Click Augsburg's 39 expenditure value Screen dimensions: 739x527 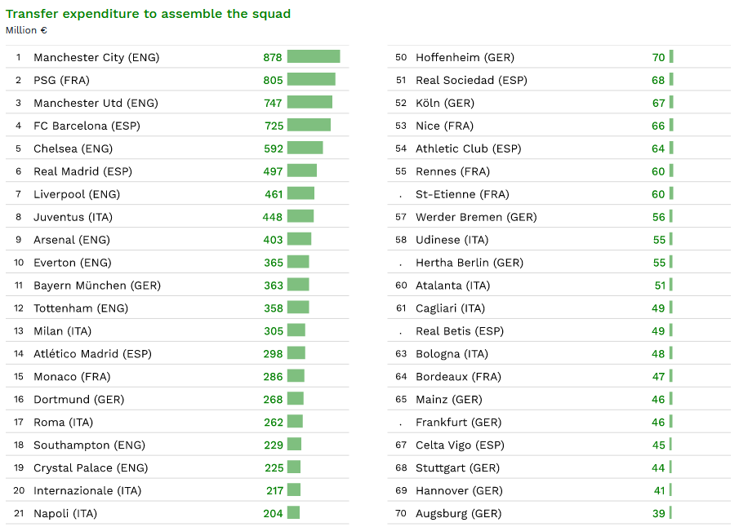coord(658,513)
